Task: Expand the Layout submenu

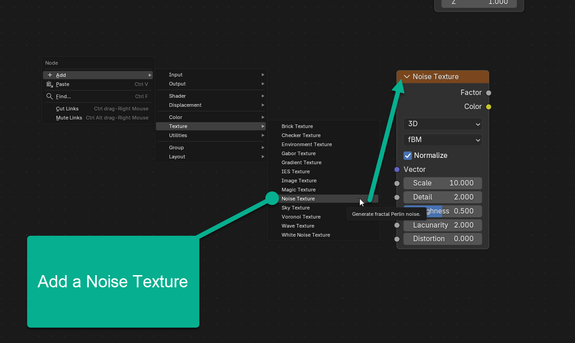Action: [x=211, y=157]
